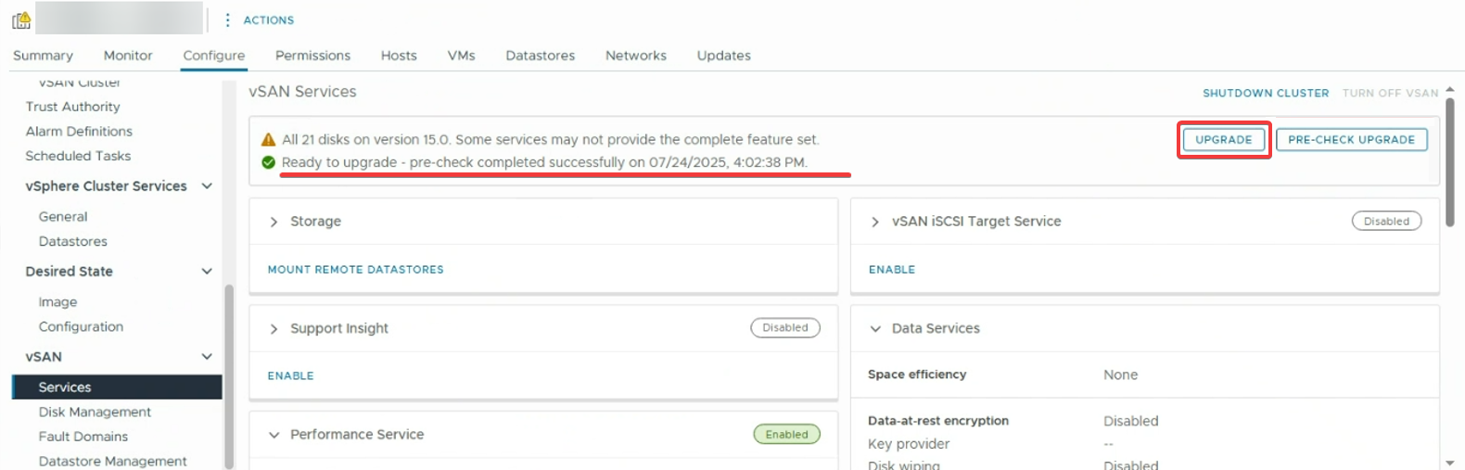Click the PRE-CHECK UPGRADE button
Image resolution: width=1465 pixels, height=470 pixels.
1351,139
